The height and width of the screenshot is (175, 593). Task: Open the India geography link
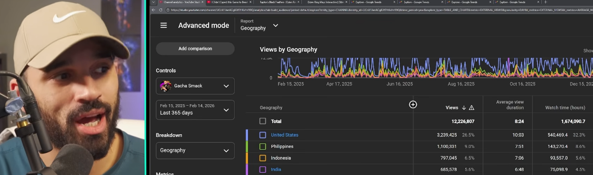click(276, 169)
